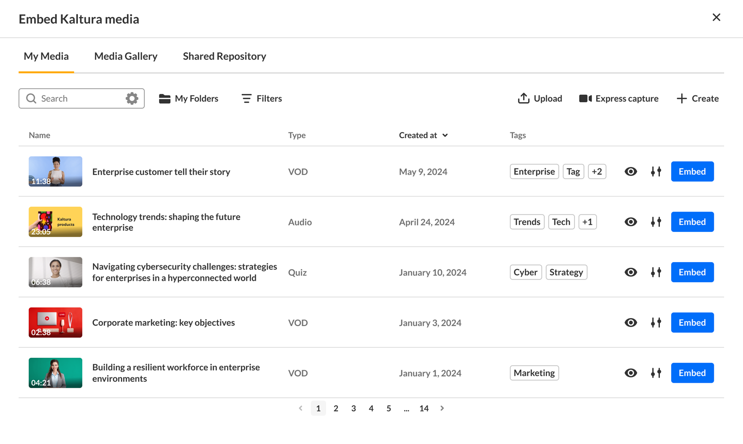Sort by Created at column arrow
This screenshot has width=743, height=444.
(445, 135)
